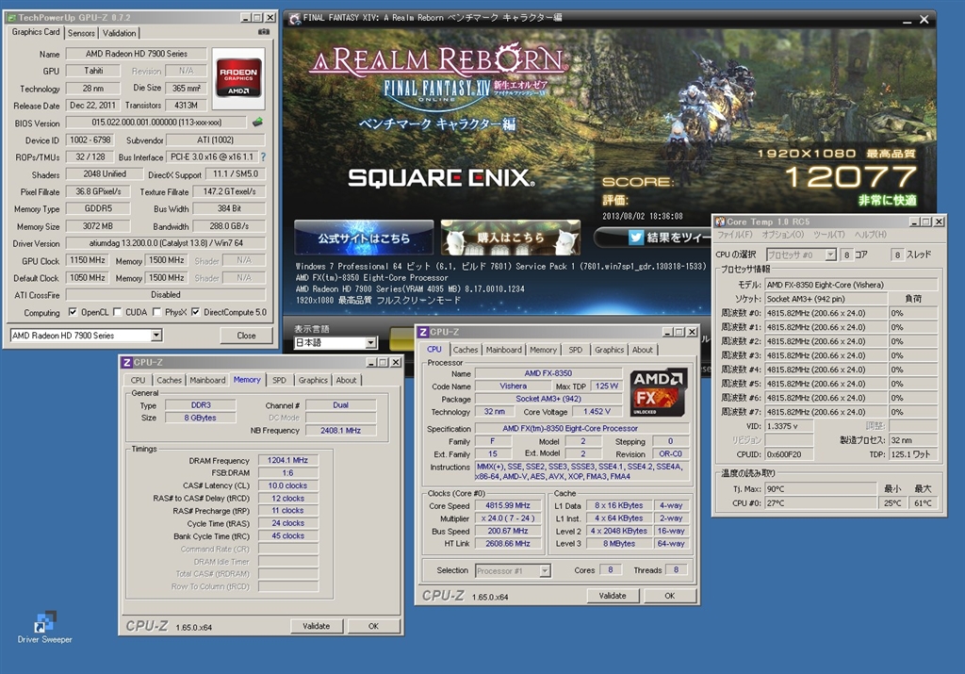Open the ファイル(F) menu in Core Temp

pos(735,235)
